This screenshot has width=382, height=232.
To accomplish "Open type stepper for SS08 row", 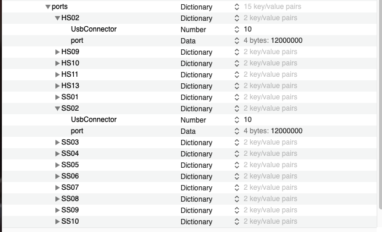I will coord(237,199).
